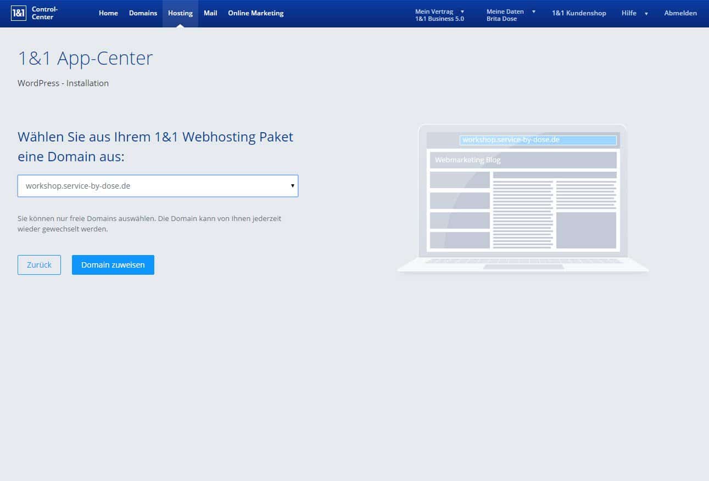This screenshot has width=709, height=481.
Task: Select the Hosting tab
Action: [x=180, y=13]
